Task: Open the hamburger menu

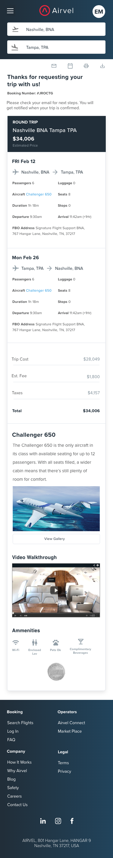Action: [10, 11]
